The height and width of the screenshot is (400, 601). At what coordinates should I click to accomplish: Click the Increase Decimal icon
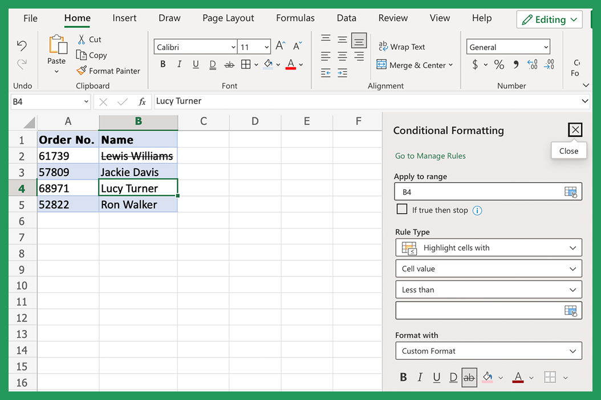coord(532,65)
